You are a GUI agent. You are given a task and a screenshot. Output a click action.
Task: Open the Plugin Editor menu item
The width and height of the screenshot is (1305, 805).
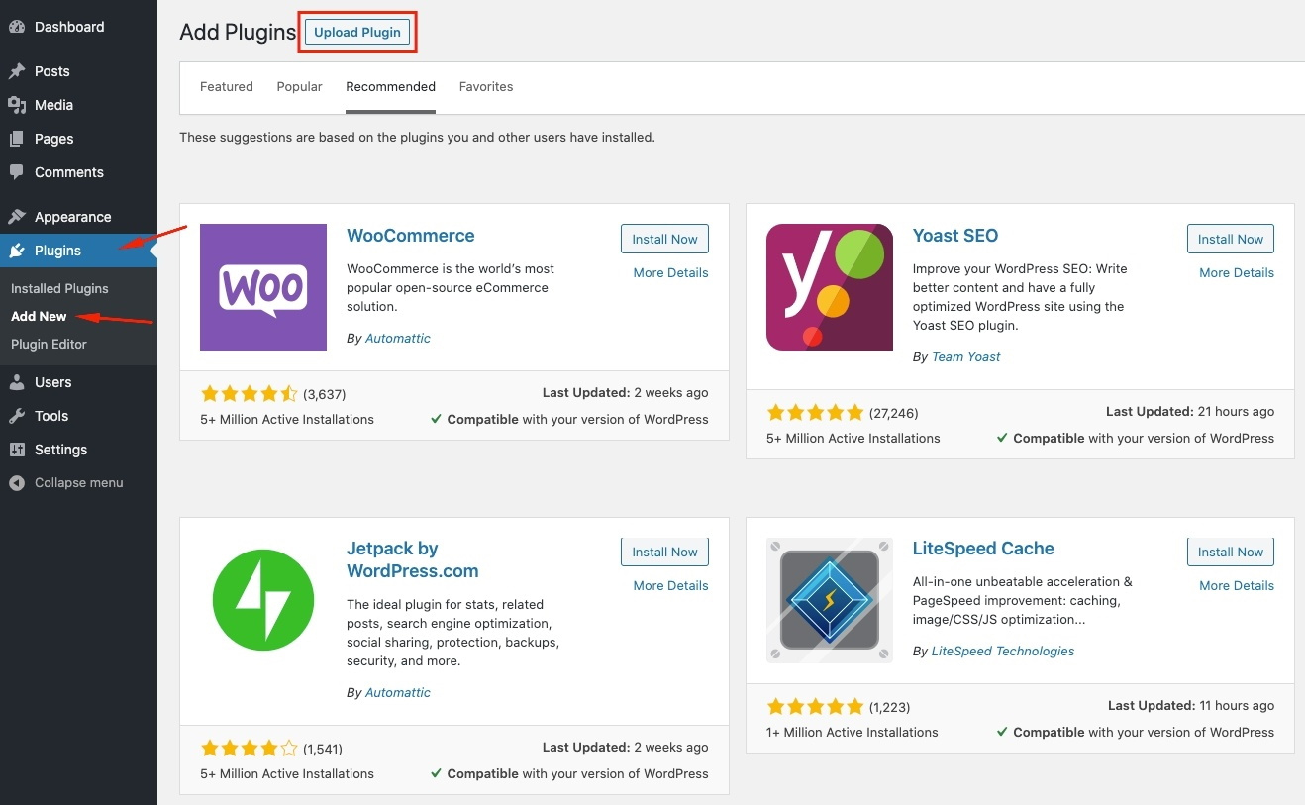click(50, 344)
